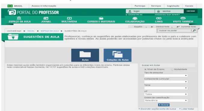Click the user icon beside login

coord(130,11)
